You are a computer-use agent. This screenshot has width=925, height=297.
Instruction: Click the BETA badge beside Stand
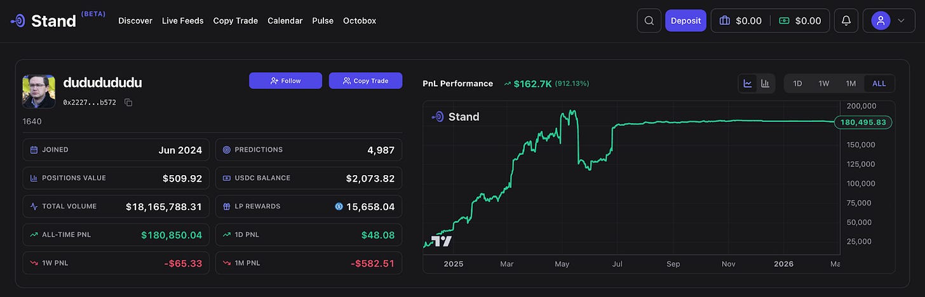[x=93, y=13]
